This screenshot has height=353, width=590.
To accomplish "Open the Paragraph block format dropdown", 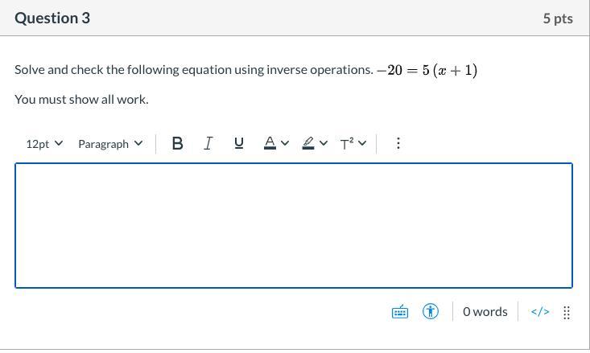I will point(110,143).
